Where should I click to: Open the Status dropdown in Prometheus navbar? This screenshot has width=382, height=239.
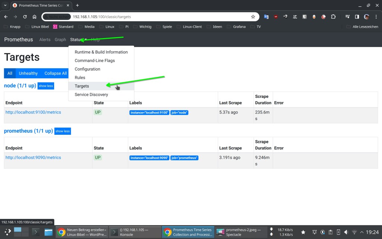click(78, 40)
